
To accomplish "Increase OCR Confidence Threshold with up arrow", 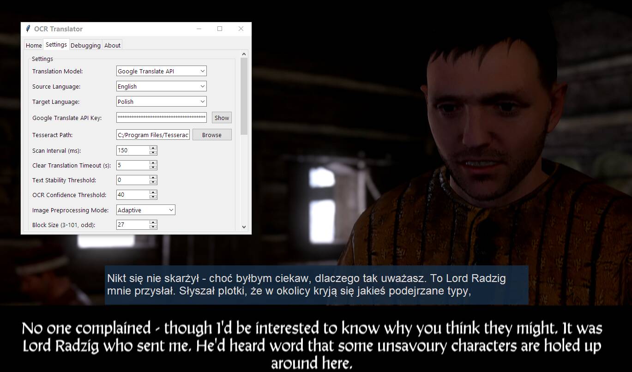I will point(153,192).
